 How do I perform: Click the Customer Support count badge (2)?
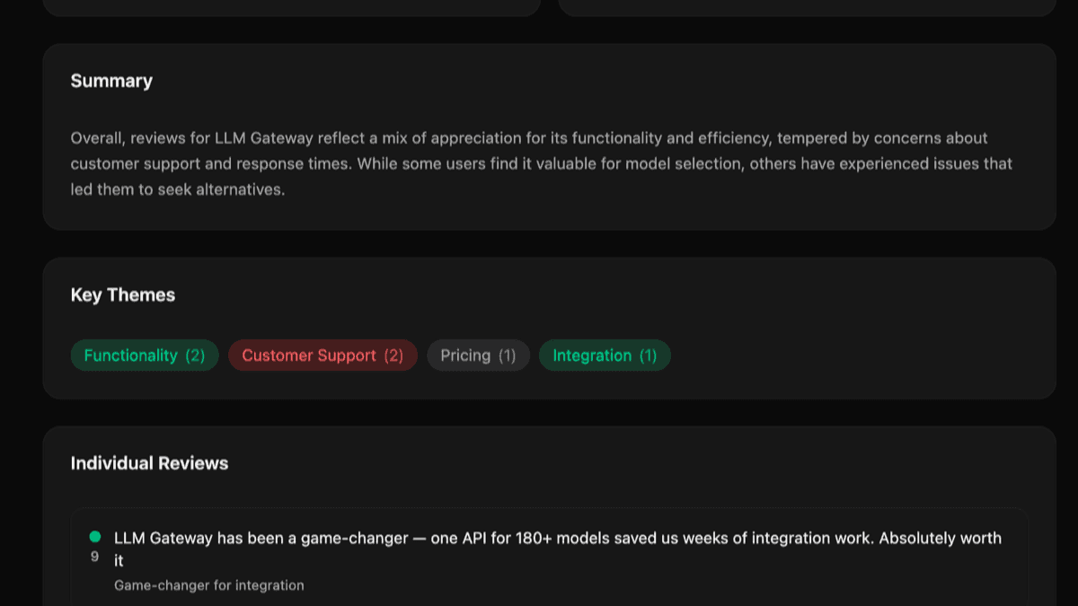click(x=396, y=355)
